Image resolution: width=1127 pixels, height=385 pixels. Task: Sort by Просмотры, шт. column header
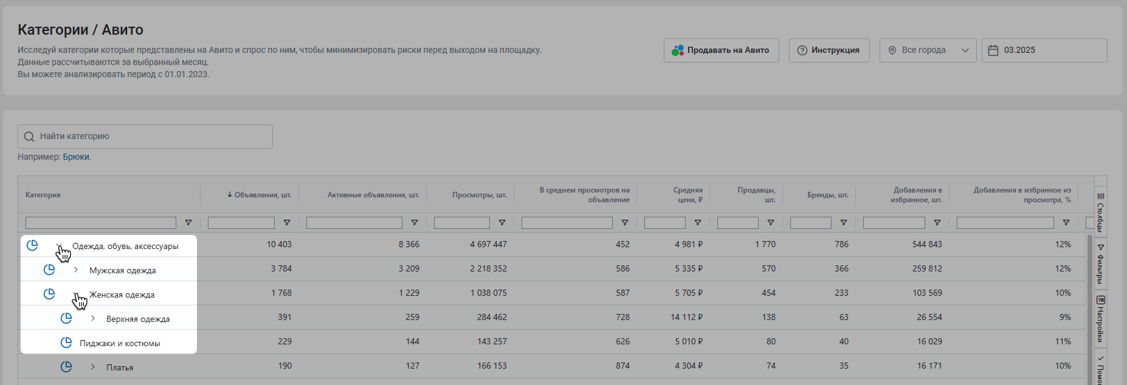pos(480,195)
